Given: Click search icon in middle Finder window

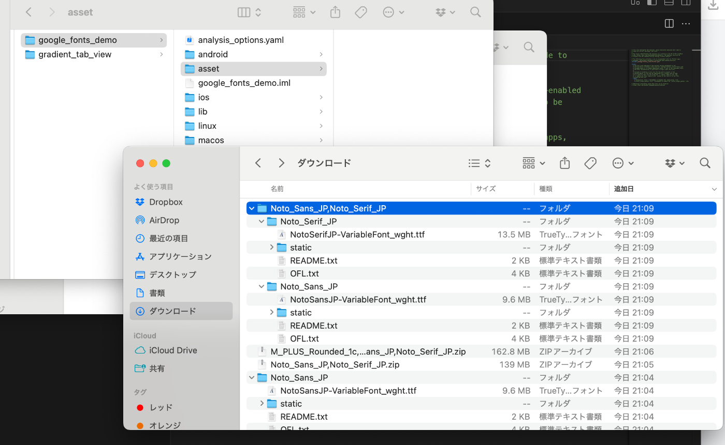Looking at the screenshot, I should tap(529, 48).
